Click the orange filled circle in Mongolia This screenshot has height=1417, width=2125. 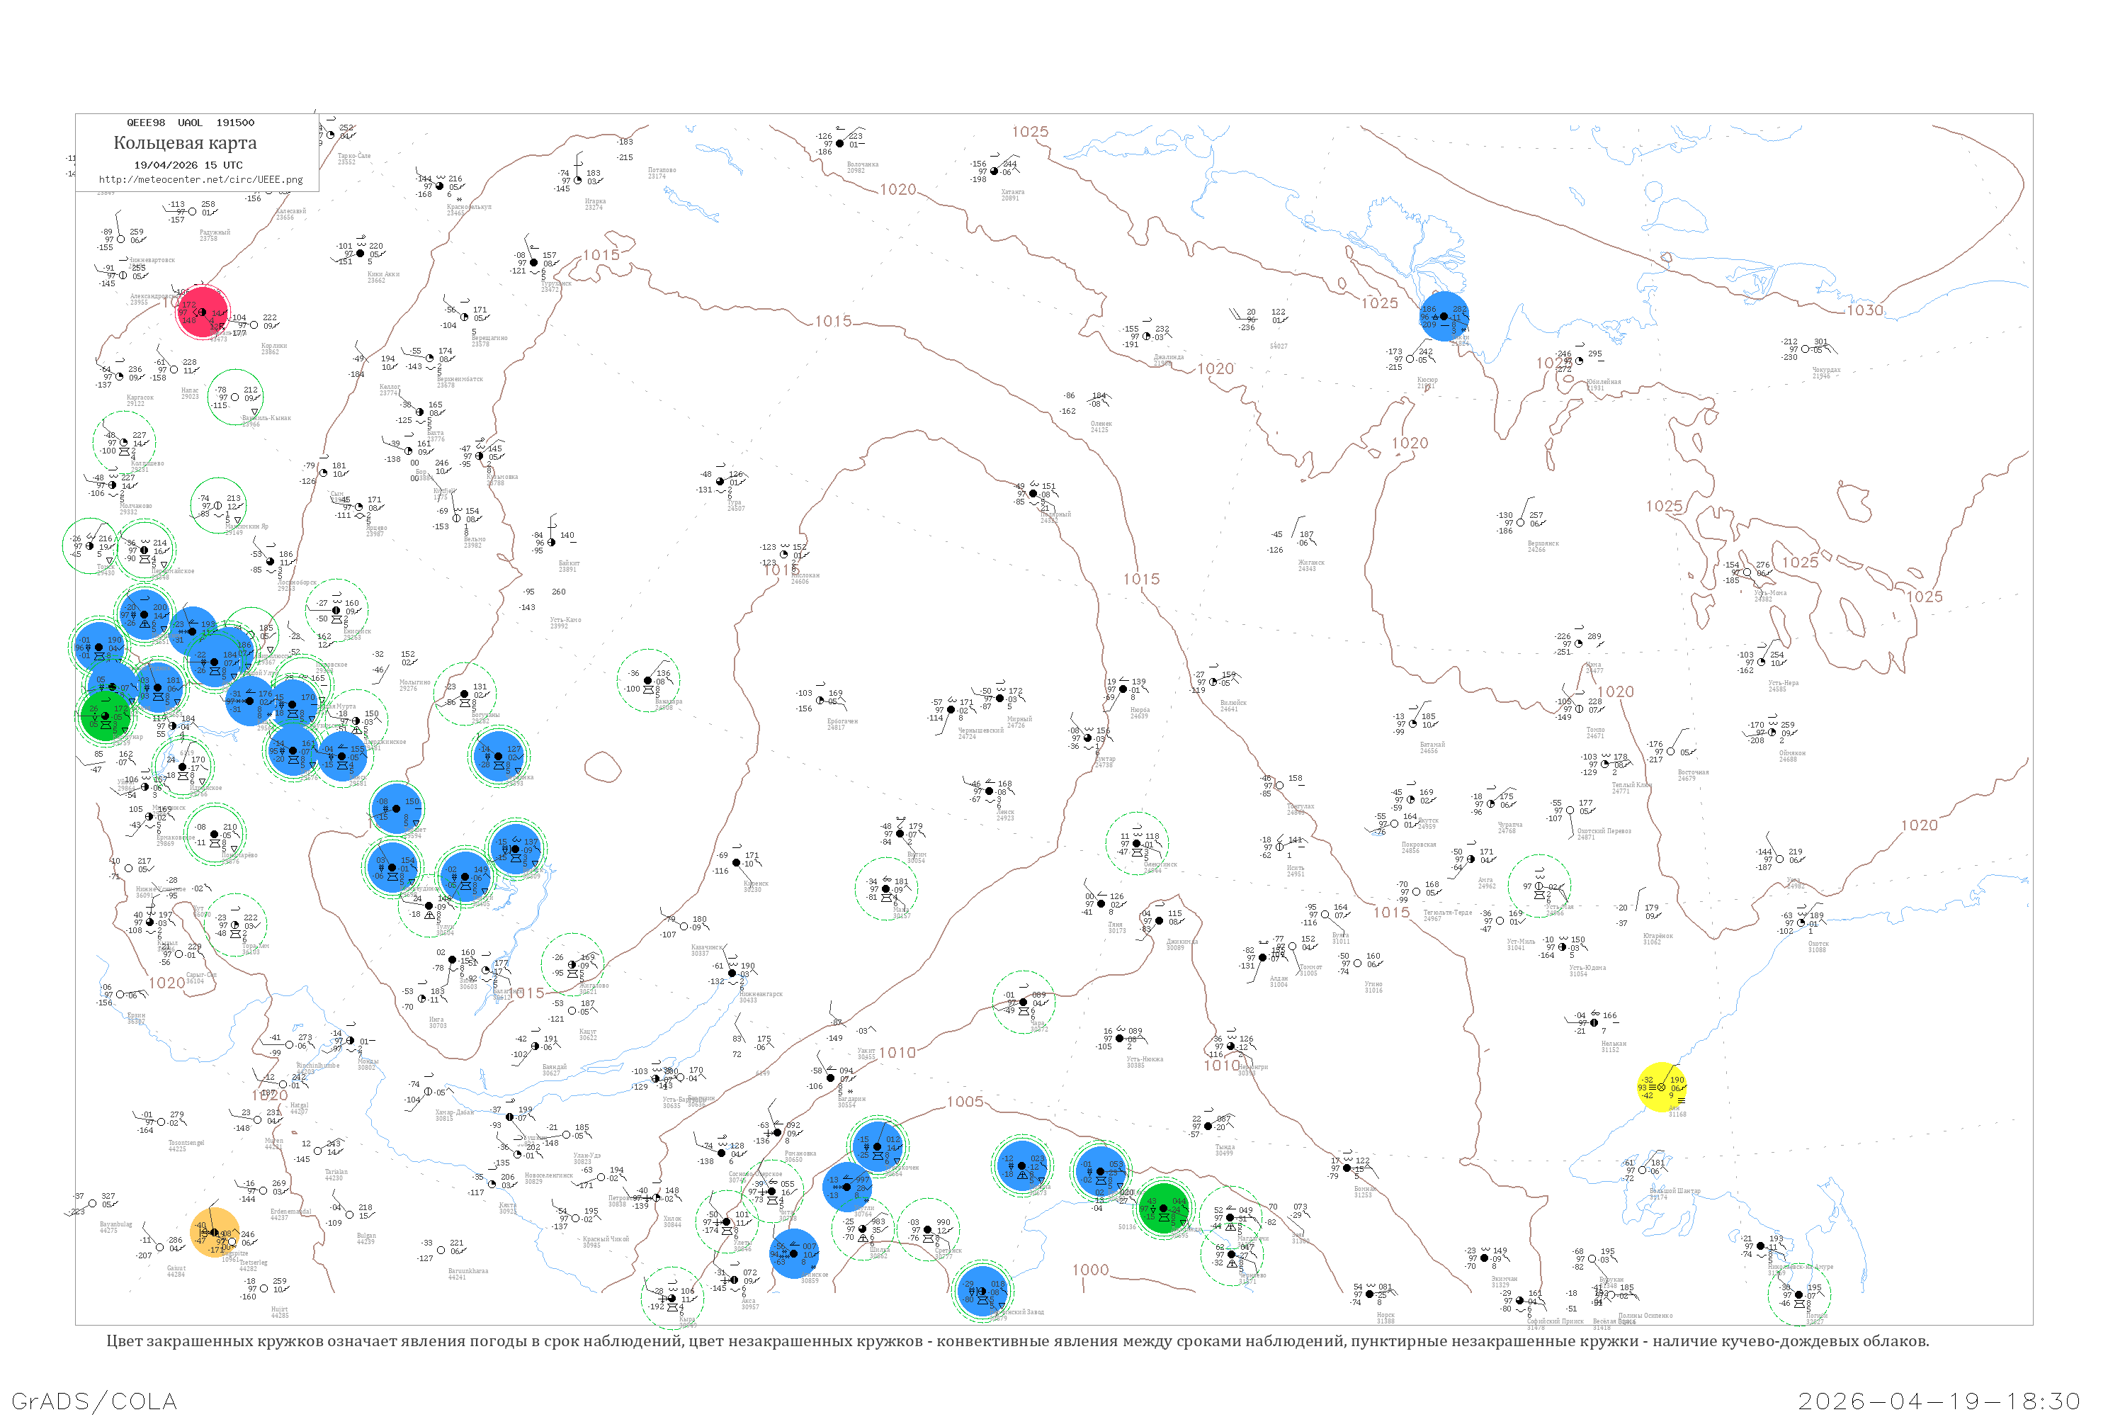[215, 1232]
